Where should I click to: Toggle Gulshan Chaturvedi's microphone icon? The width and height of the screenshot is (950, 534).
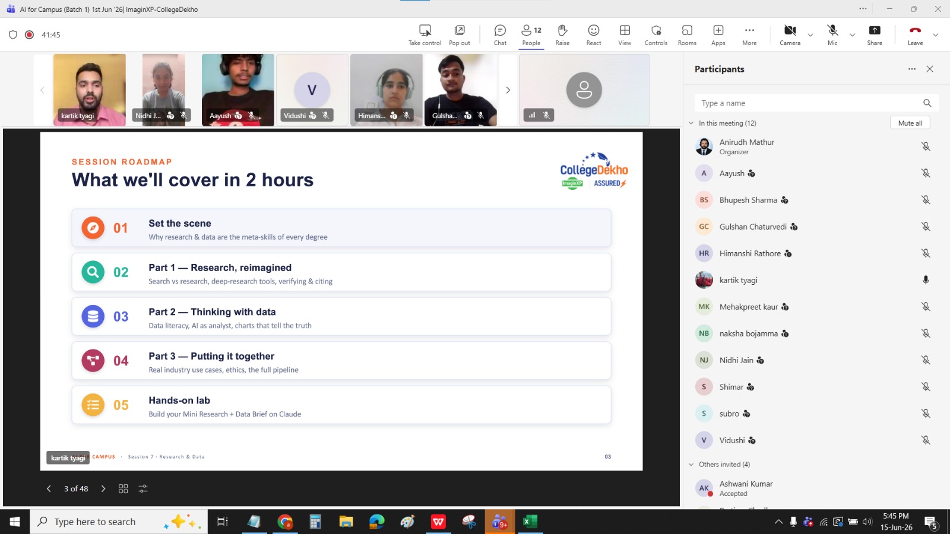click(x=925, y=227)
